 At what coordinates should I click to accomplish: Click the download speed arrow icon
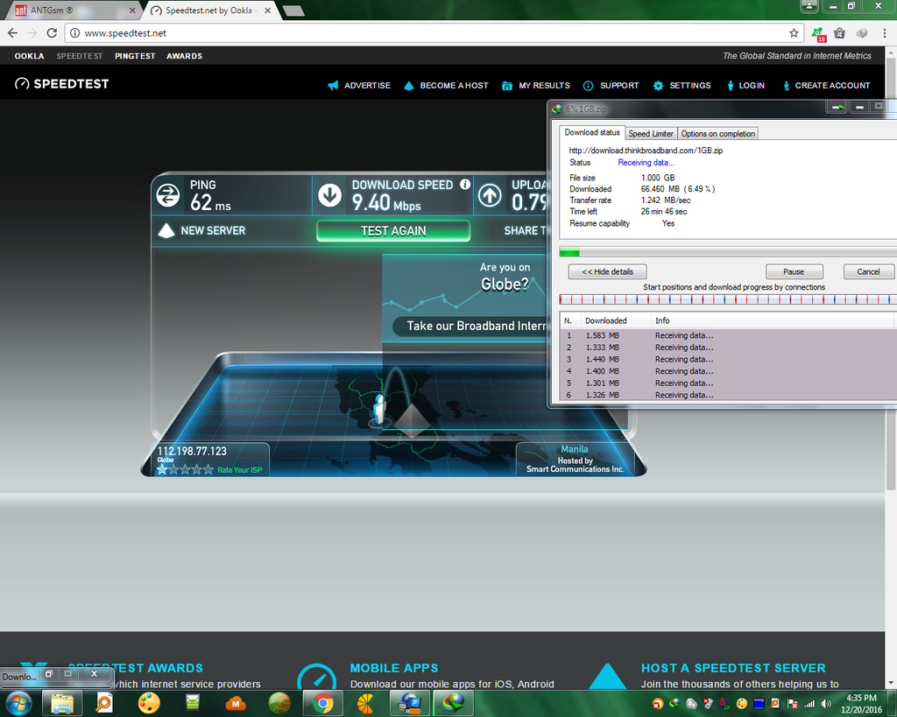[x=330, y=195]
